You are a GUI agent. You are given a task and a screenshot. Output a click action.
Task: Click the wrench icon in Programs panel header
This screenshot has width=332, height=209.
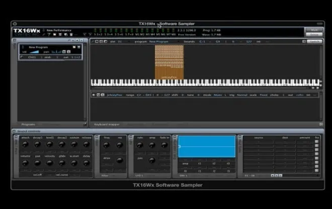click(69, 40)
